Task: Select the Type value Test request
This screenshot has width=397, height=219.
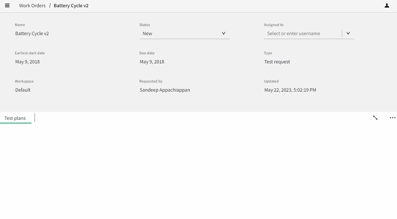Action: pyautogui.click(x=277, y=62)
